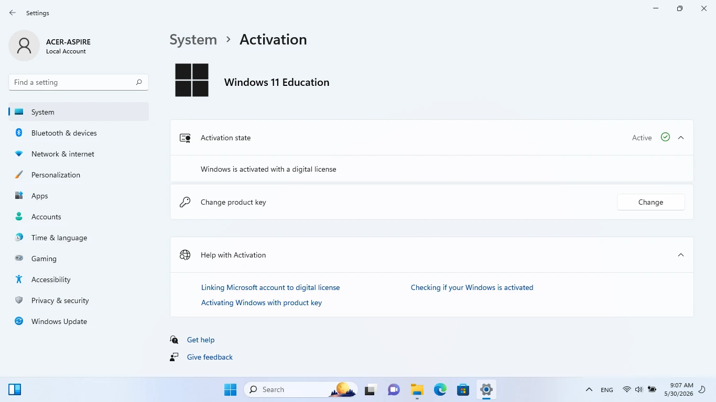Click the Time & language clock icon
This screenshot has height=402, width=716.
[x=19, y=238]
